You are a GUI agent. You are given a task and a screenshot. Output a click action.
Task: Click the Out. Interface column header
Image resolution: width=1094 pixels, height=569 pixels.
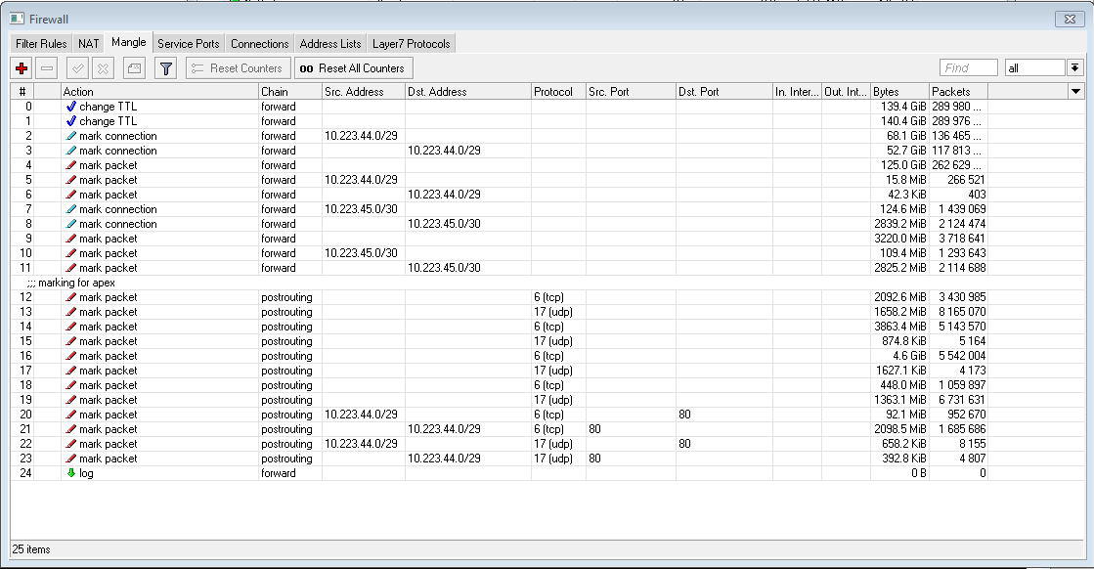(846, 91)
